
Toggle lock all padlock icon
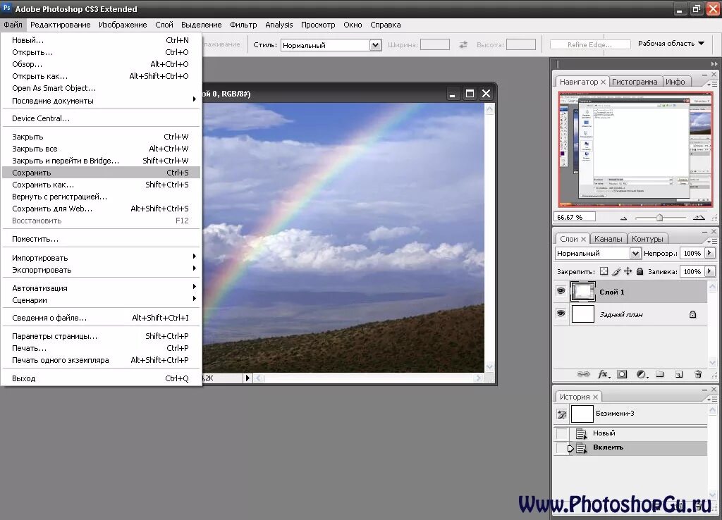click(x=640, y=271)
